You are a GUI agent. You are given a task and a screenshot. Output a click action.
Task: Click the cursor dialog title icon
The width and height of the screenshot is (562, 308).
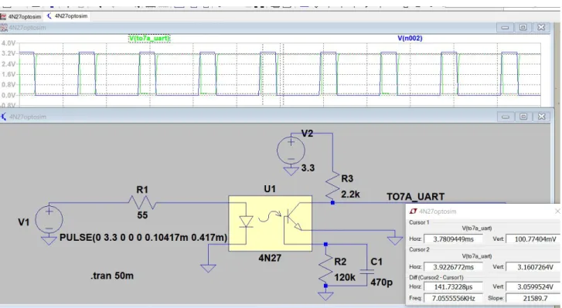pyautogui.click(x=413, y=212)
